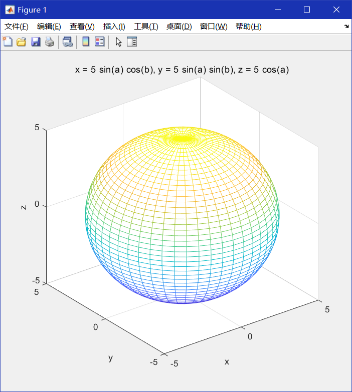
Task: Dock the figure using the corner arrow
Action: (x=346, y=26)
